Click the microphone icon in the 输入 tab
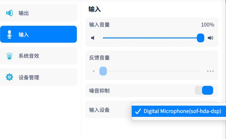The image size is (226, 139). tap(9, 35)
